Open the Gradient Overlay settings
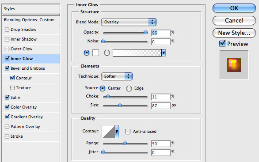259x162 pixels. click(27, 117)
